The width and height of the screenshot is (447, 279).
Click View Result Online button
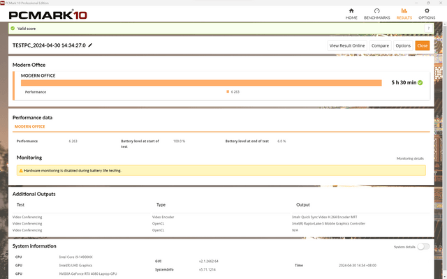[347, 45]
